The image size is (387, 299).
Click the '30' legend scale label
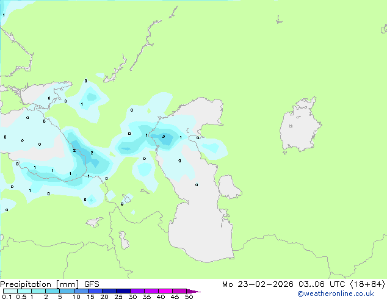pos(132,297)
